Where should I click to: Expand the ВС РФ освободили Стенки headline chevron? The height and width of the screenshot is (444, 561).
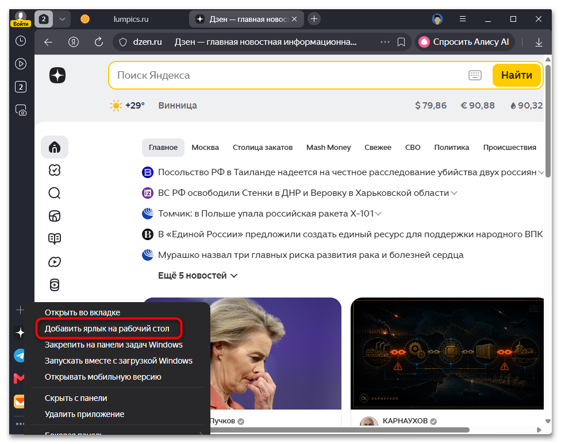454,194
